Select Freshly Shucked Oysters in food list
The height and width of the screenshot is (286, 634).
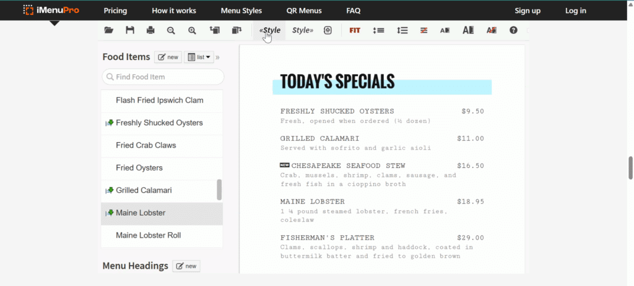coord(162,123)
